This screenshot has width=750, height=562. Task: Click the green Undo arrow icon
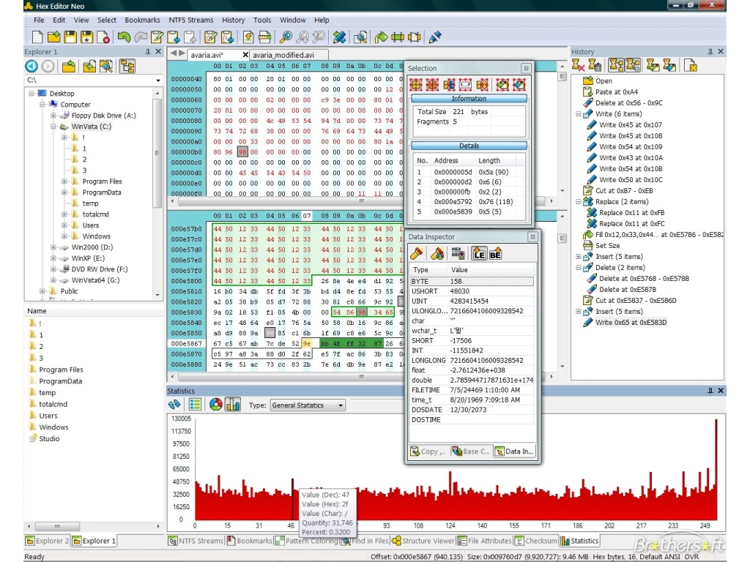(x=124, y=37)
